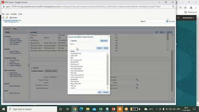Click the Open folder icon in toolbar
The height and width of the screenshot is (112, 199).
[x=7, y=17]
